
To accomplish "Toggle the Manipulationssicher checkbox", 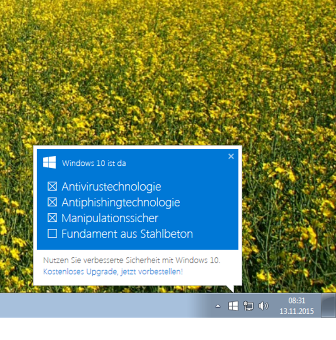I will (52, 218).
